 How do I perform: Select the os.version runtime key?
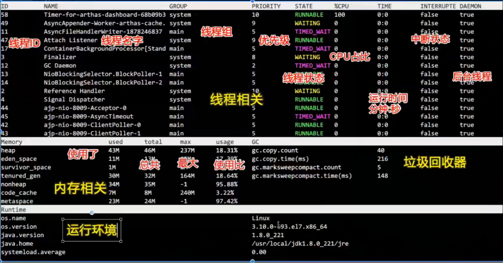point(19,227)
